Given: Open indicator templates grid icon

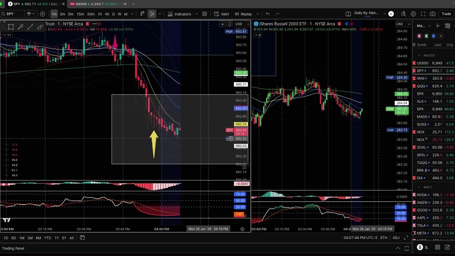Looking at the screenshot, I should click(205, 14).
